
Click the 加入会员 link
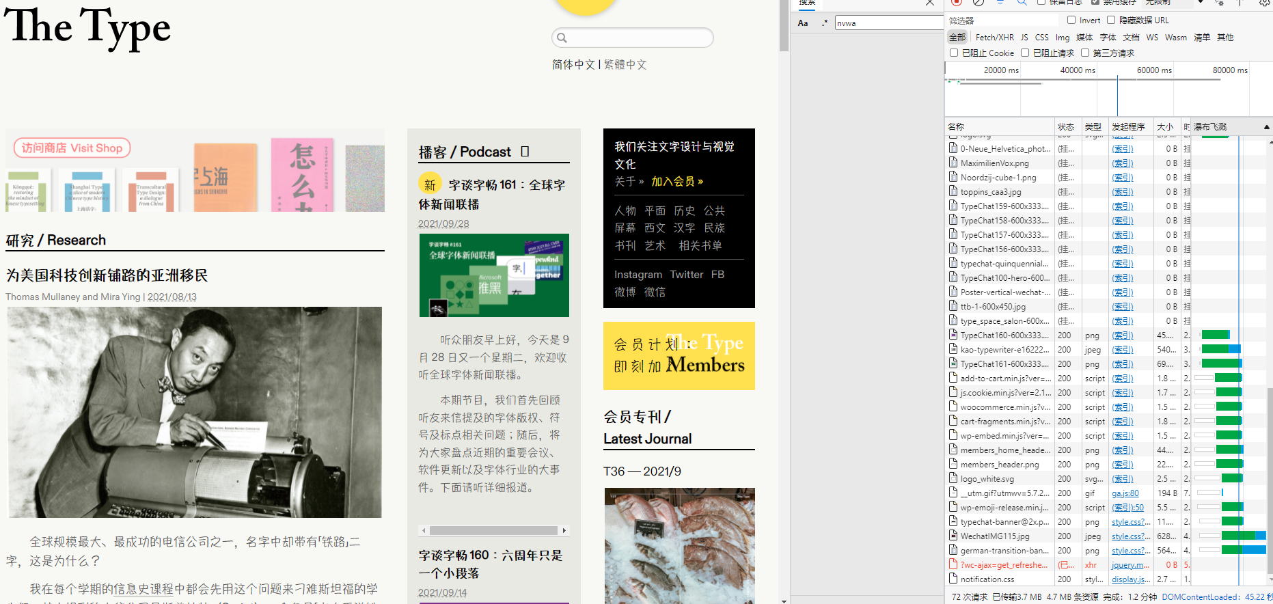[676, 182]
